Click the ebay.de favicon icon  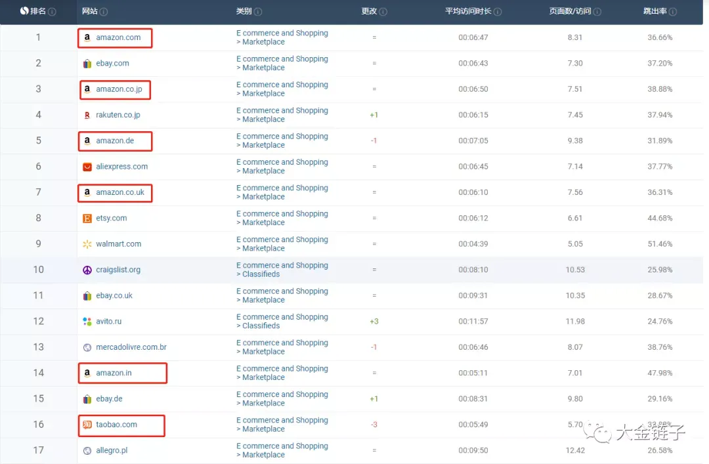click(87, 399)
